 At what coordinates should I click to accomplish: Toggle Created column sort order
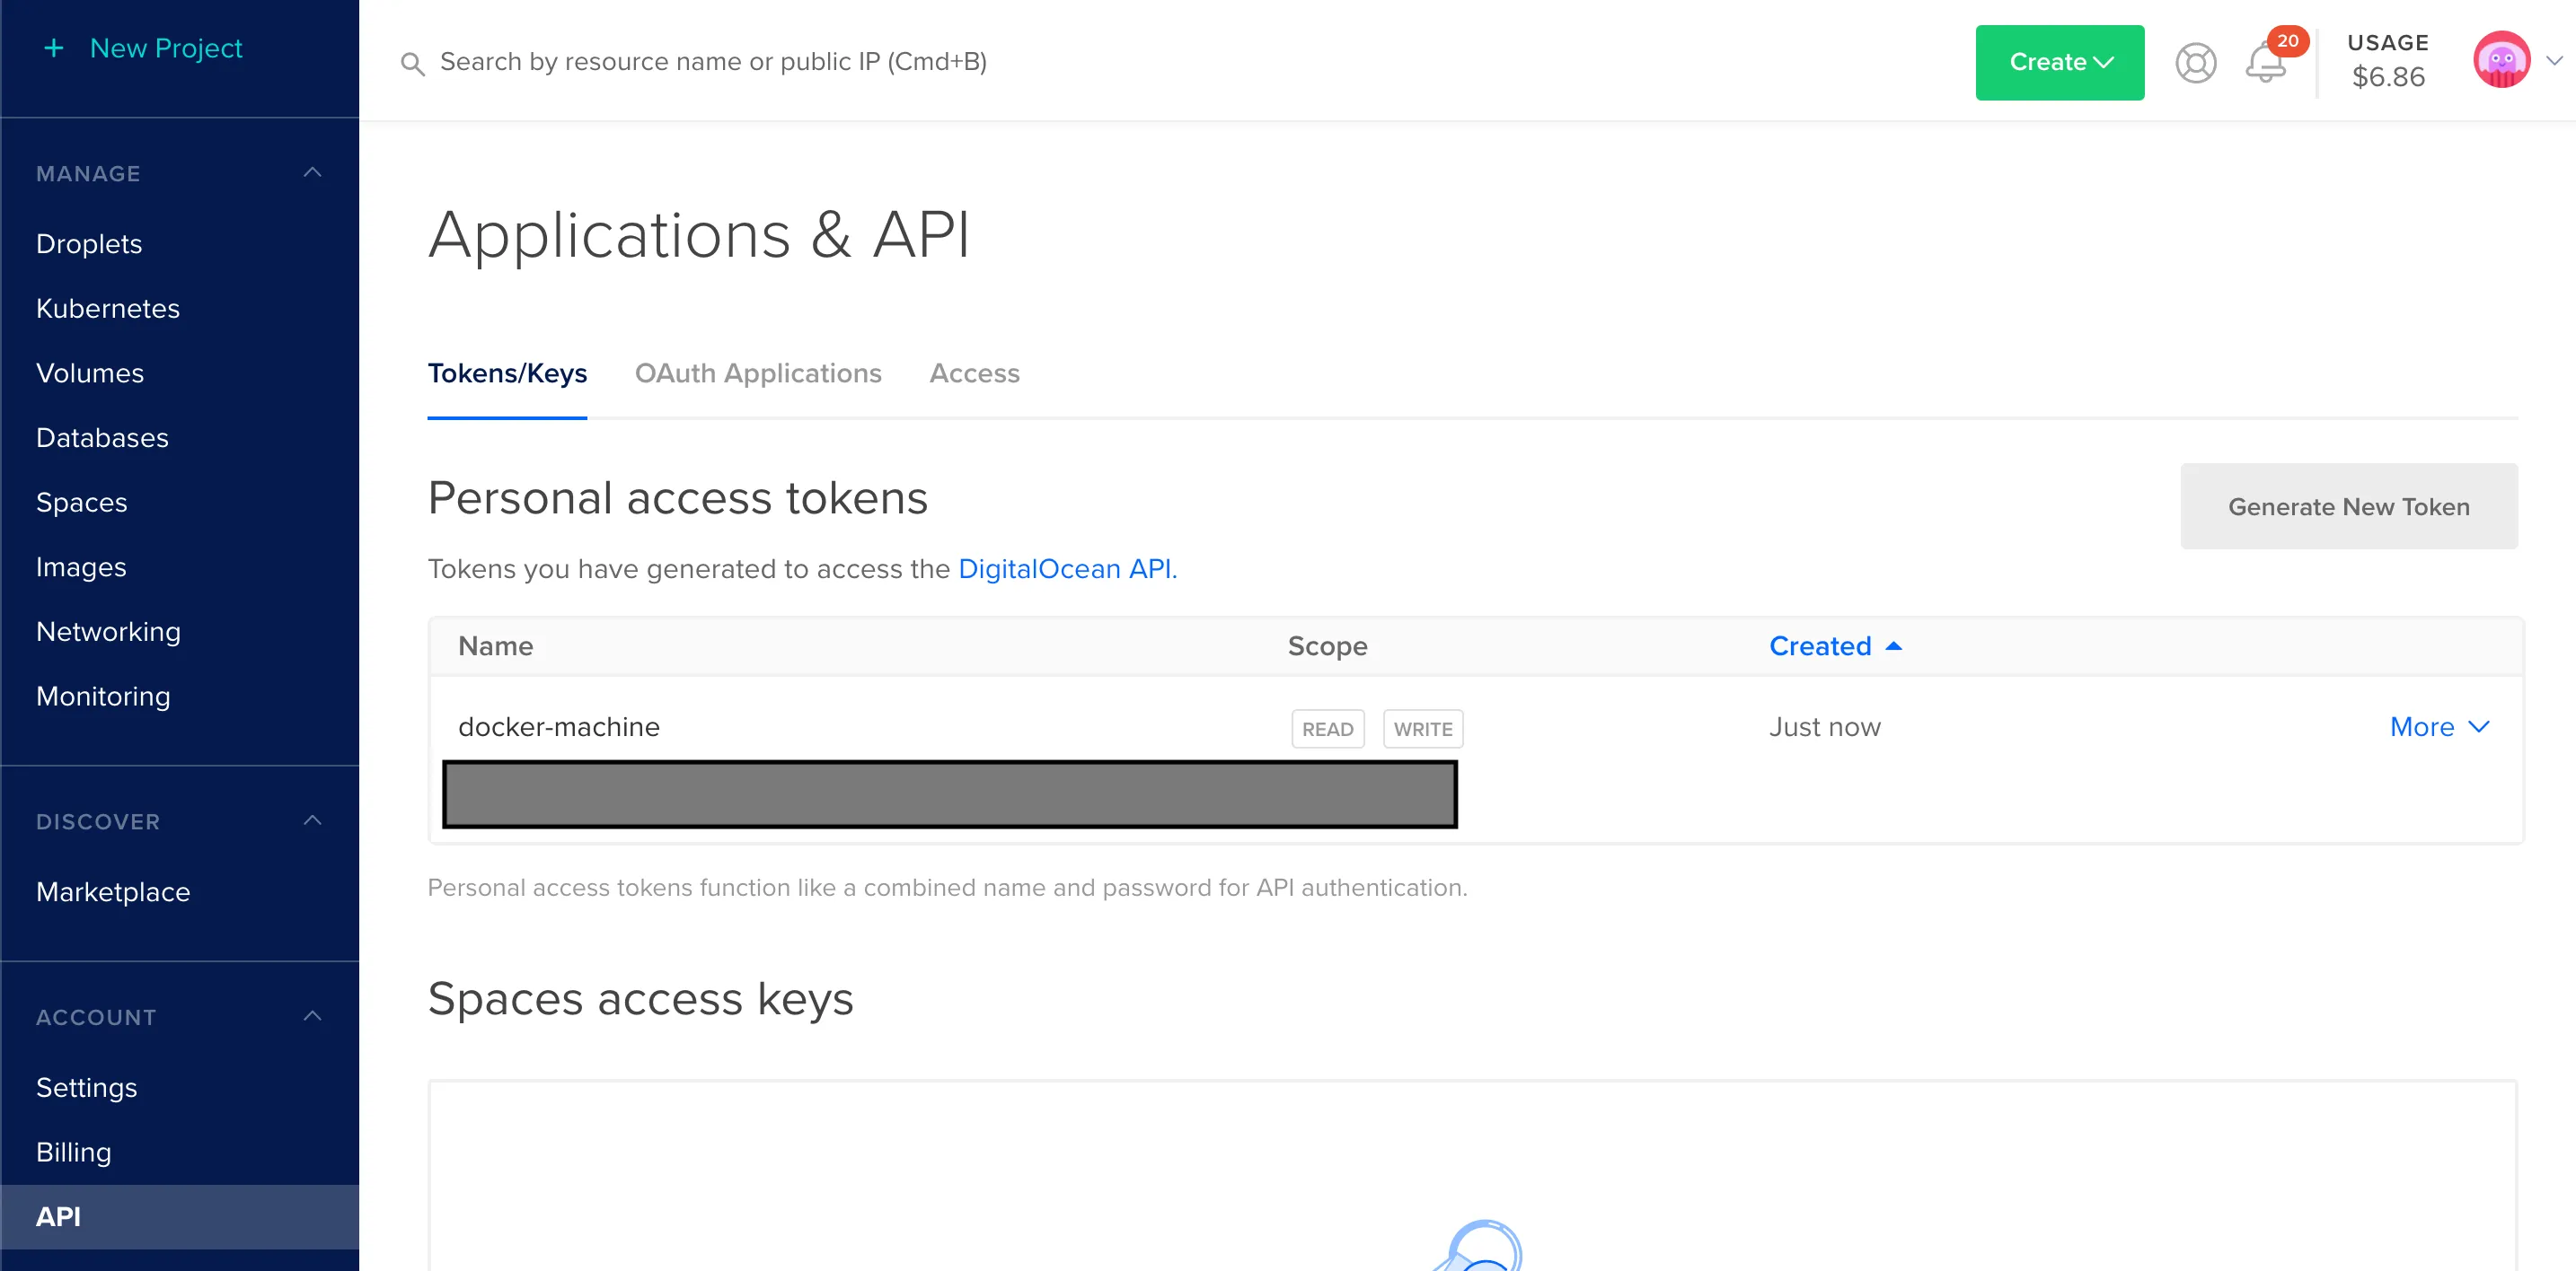tap(1836, 645)
